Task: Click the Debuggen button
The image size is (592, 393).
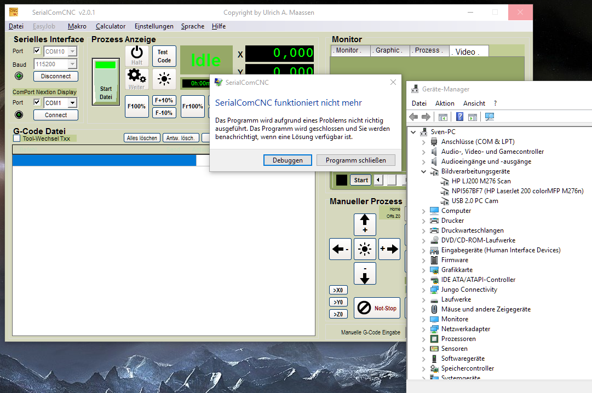Action: point(288,160)
